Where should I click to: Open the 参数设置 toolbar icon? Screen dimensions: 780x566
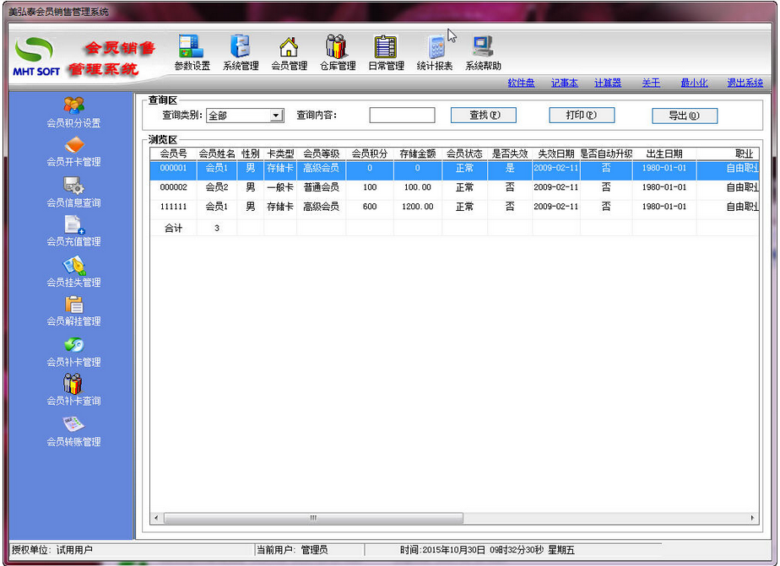[x=192, y=52]
